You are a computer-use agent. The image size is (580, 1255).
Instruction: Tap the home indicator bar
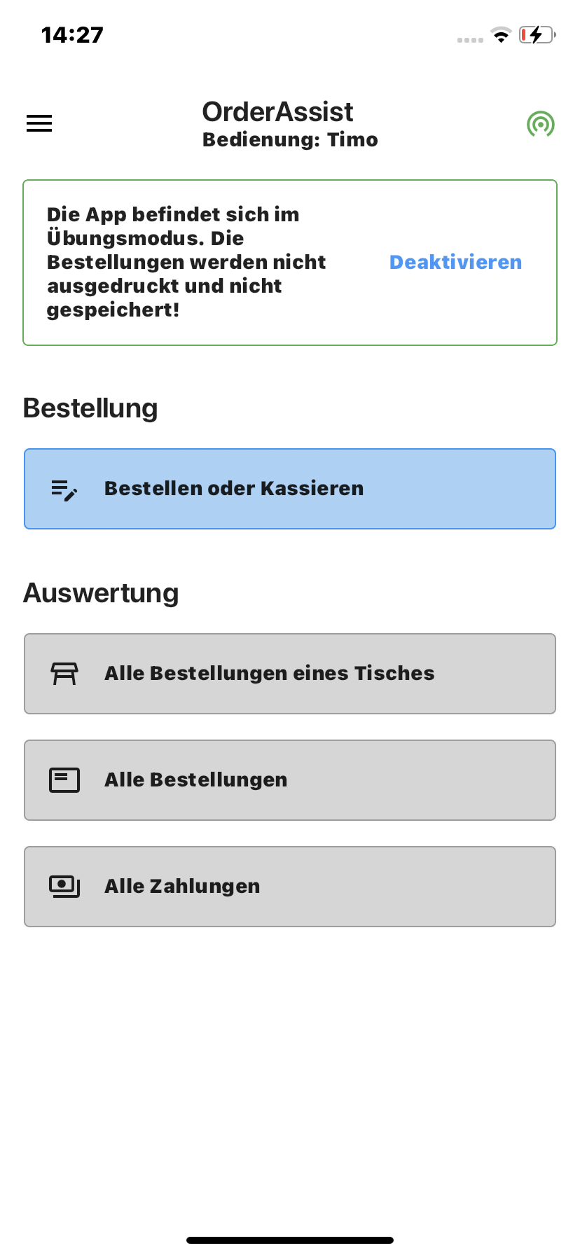tap(290, 1240)
